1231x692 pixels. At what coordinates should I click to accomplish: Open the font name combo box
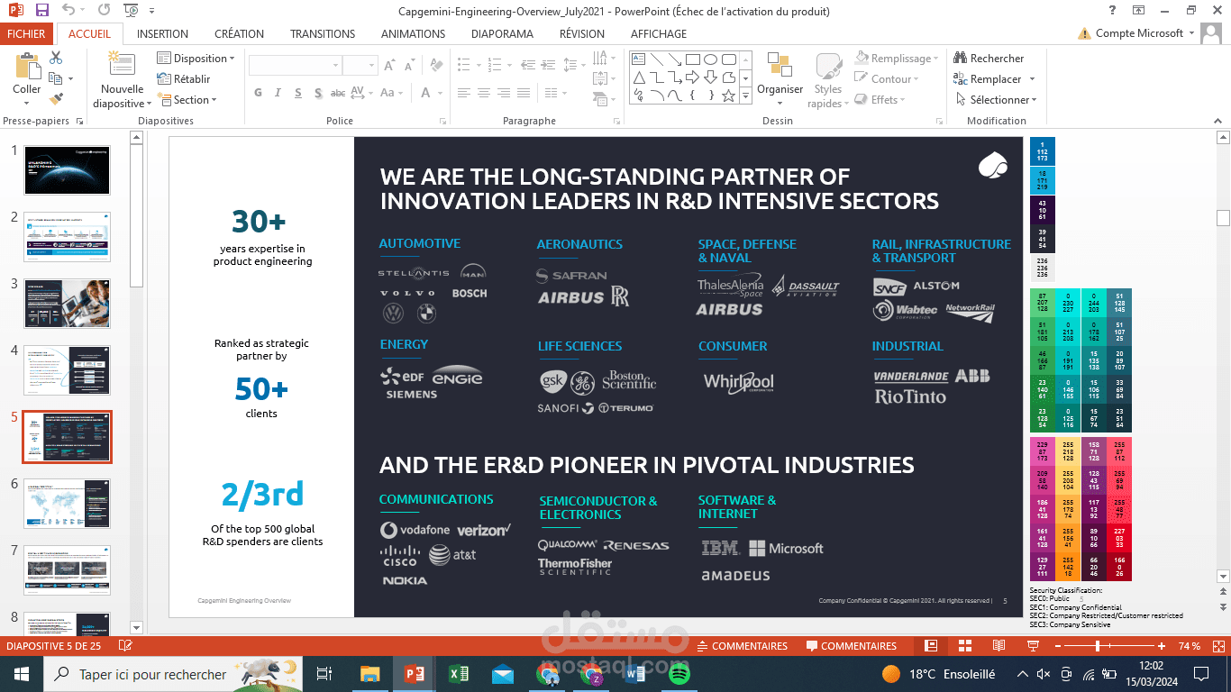pos(295,66)
